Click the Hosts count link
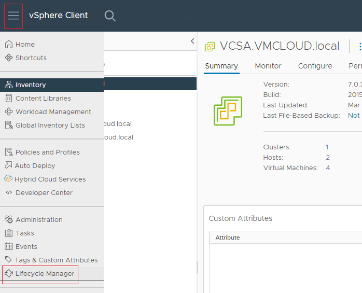This screenshot has height=293, width=362. click(x=328, y=157)
